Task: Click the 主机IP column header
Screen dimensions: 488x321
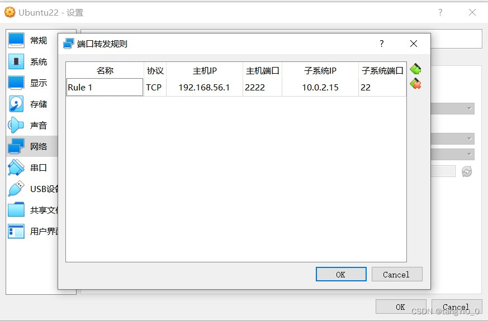Action: (205, 70)
